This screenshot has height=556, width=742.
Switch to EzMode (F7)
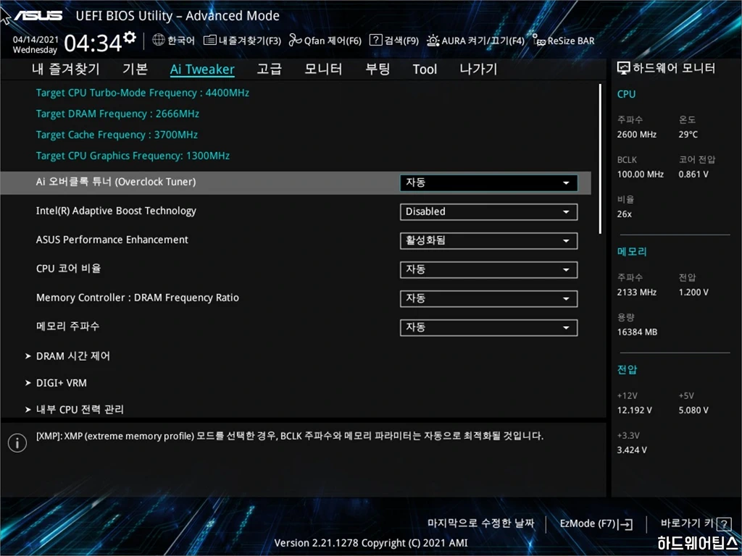(596, 524)
